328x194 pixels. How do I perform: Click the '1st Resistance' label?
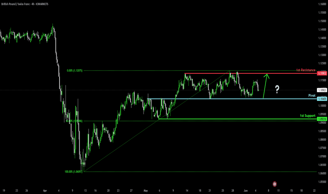click(305, 70)
